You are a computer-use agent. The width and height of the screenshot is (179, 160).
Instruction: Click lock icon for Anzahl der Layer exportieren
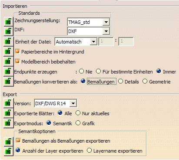click(x=8, y=151)
